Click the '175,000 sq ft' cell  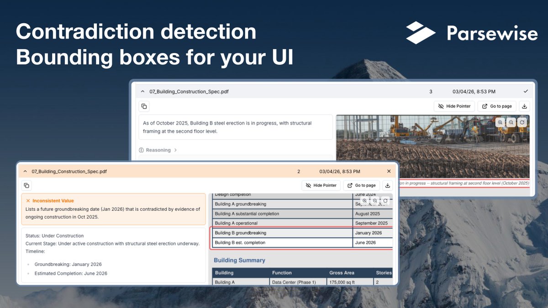[351, 282]
